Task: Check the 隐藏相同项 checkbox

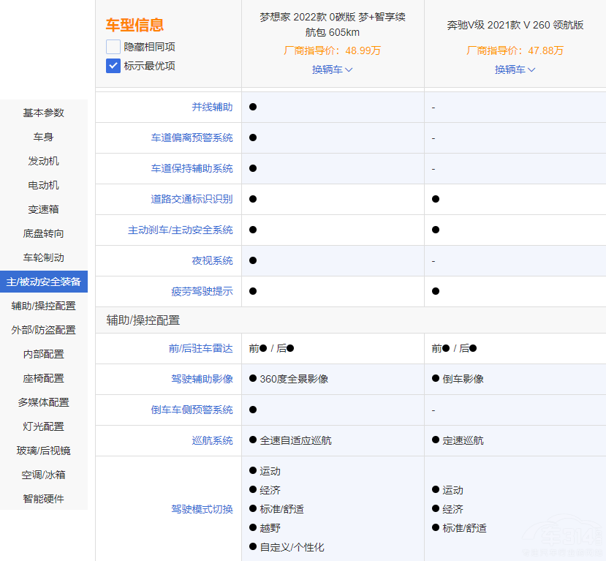Action: [x=113, y=47]
